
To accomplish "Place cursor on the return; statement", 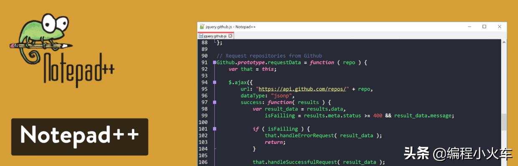I will click(275, 142).
